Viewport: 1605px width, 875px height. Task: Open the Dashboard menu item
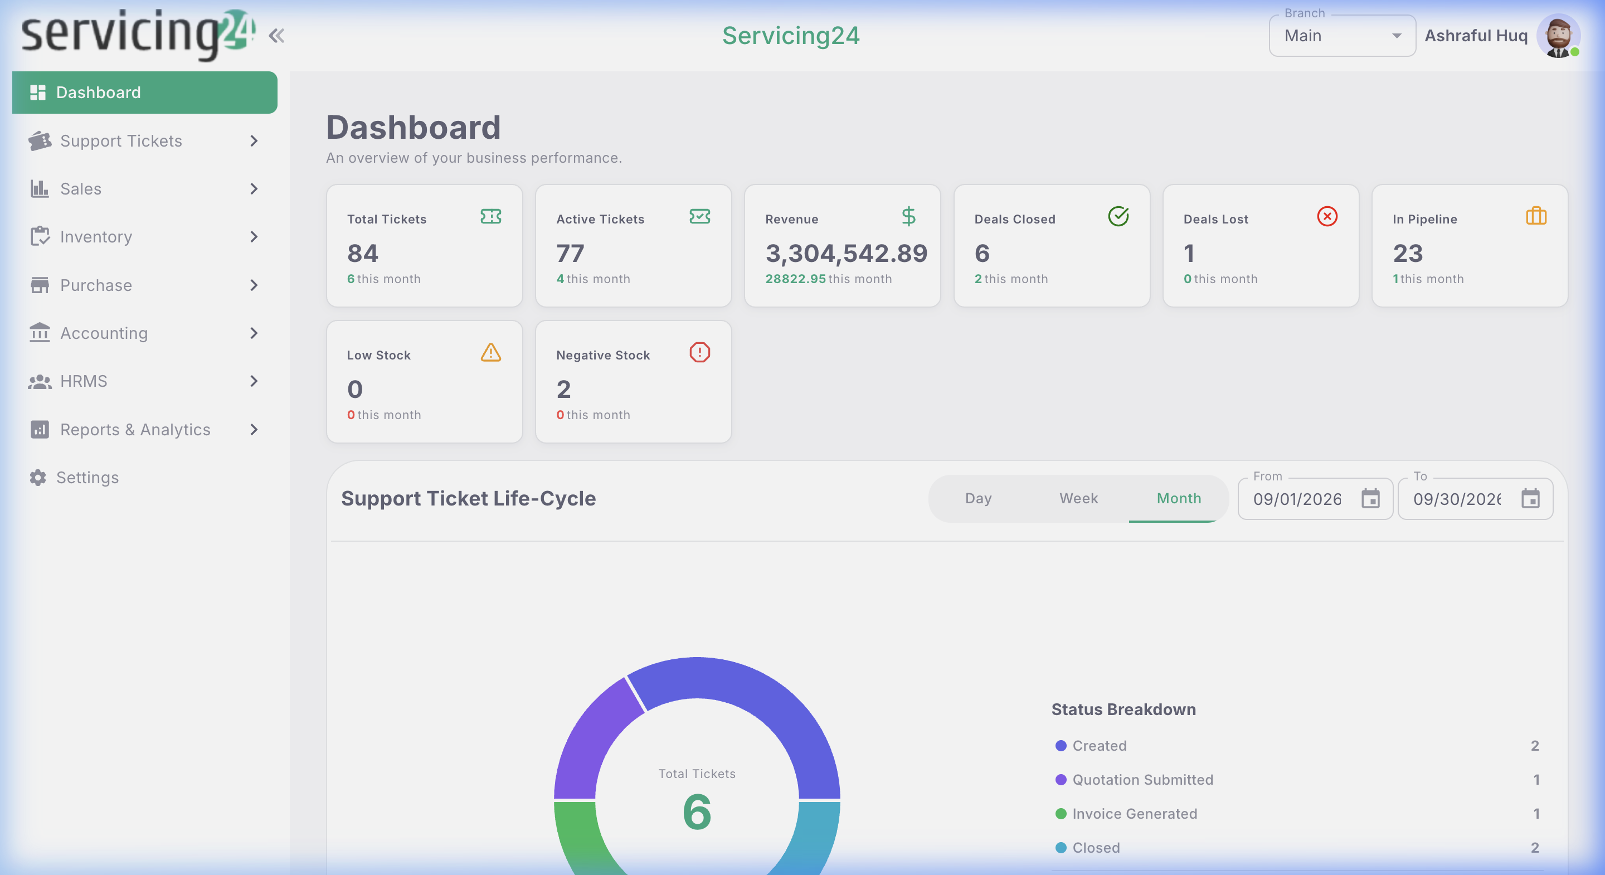pos(144,92)
